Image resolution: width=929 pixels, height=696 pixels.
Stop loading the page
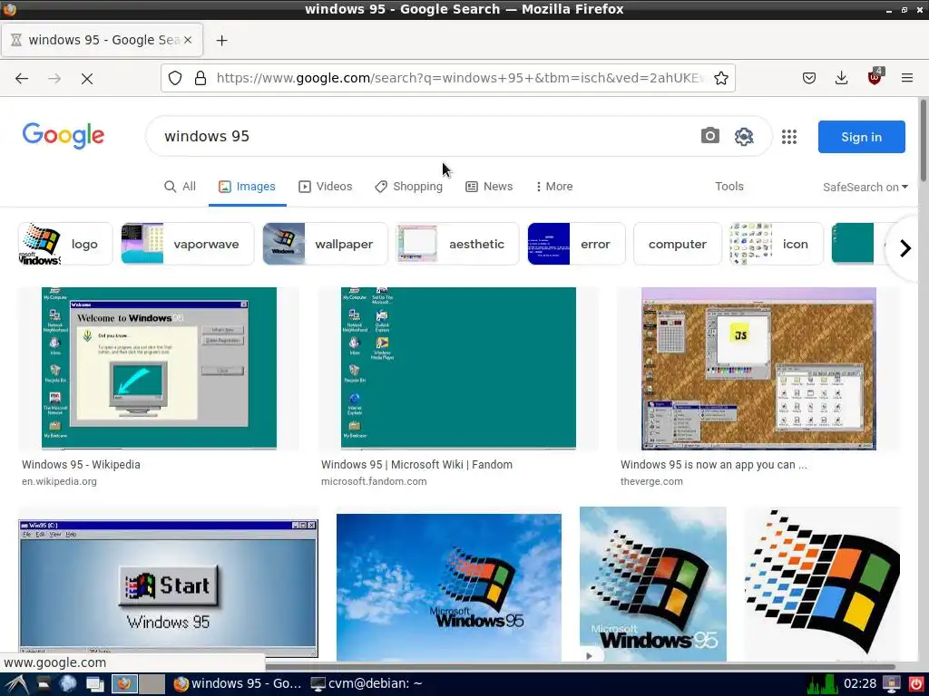point(87,78)
